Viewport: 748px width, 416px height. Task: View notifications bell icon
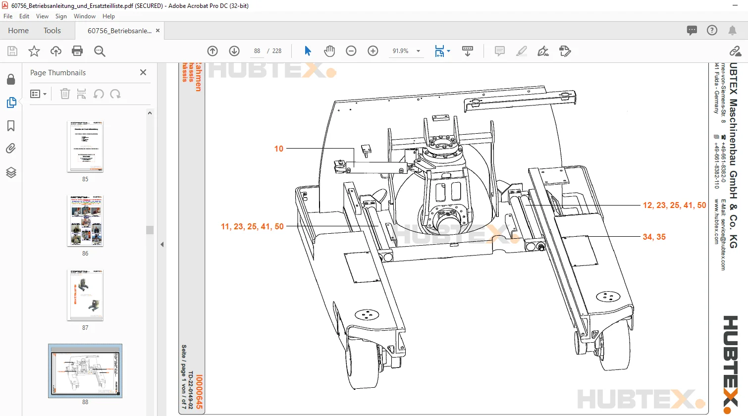(x=732, y=30)
